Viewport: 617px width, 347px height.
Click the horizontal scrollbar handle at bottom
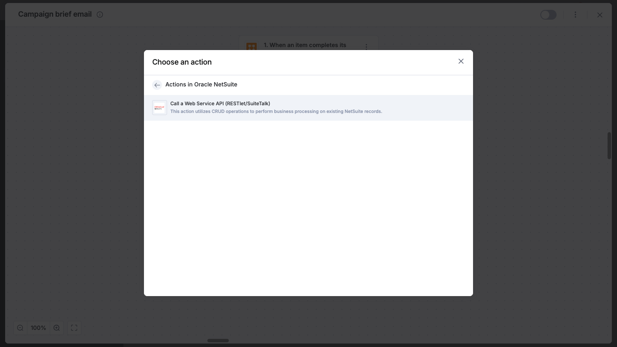tap(218, 341)
